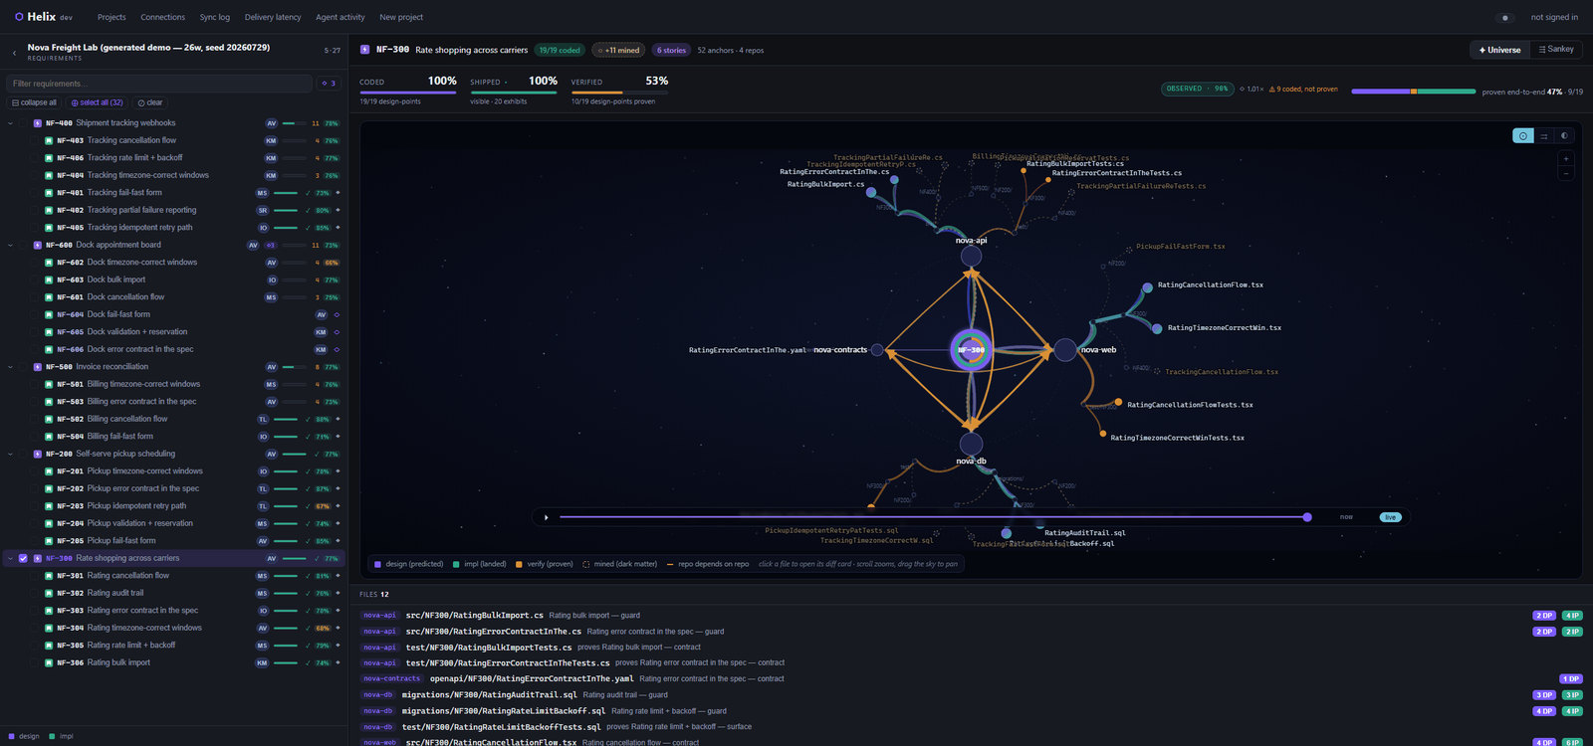Switch to the Universe view tab
Viewport: 1593px width, 746px height.
tap(1499, 50)
